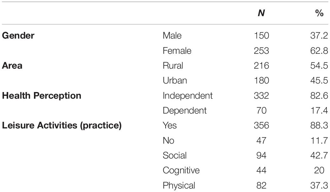Click the Urban label
Viewport: 330px width, 192px height.
[x=175, y=80]
